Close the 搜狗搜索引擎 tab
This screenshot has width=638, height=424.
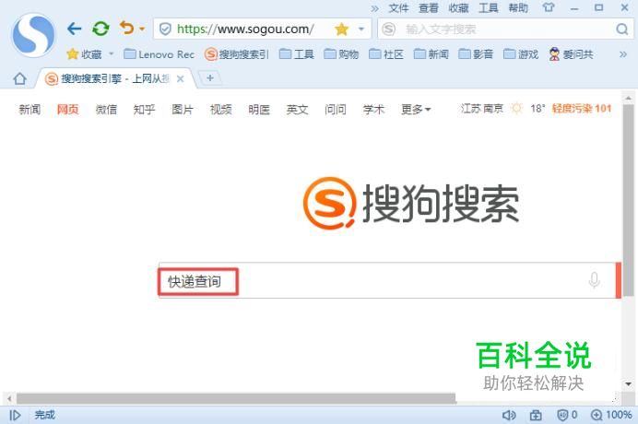[x=181, y=79]
